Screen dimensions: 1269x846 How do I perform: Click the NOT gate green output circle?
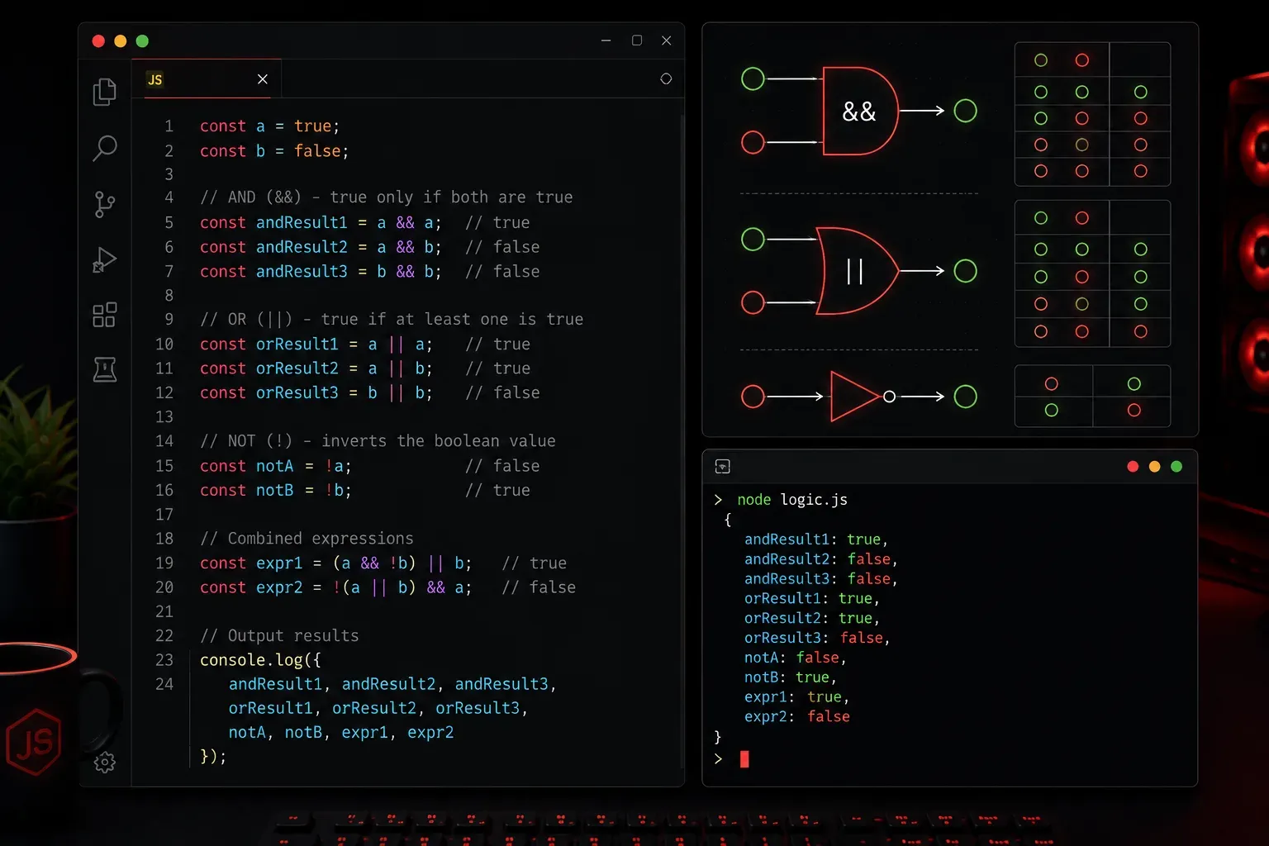(x=965, y=397)
